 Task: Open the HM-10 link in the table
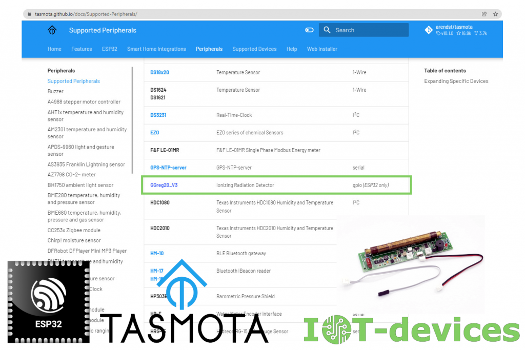point(157,253)
